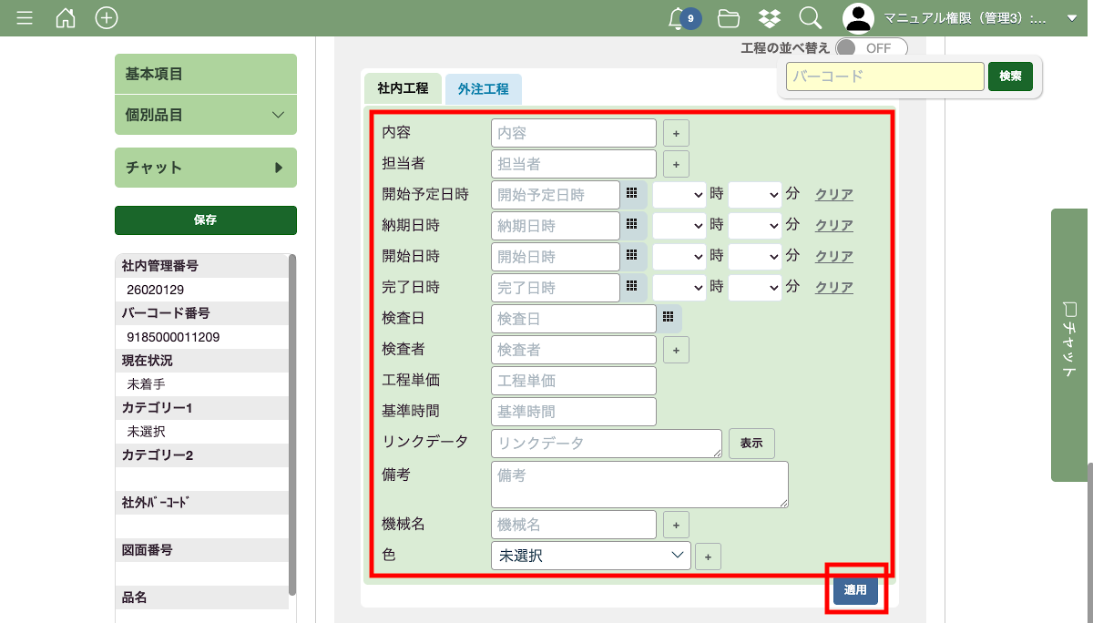Viewport: 1093px width, 623px height.
Task: Open the hamburger menu icon
Action: 25,17
